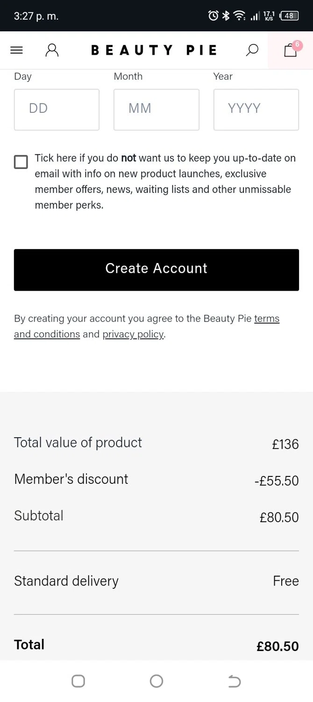Viewport: 313px width, 702px height.
Task: Tap Android home circle button
Action: [156, 681]
